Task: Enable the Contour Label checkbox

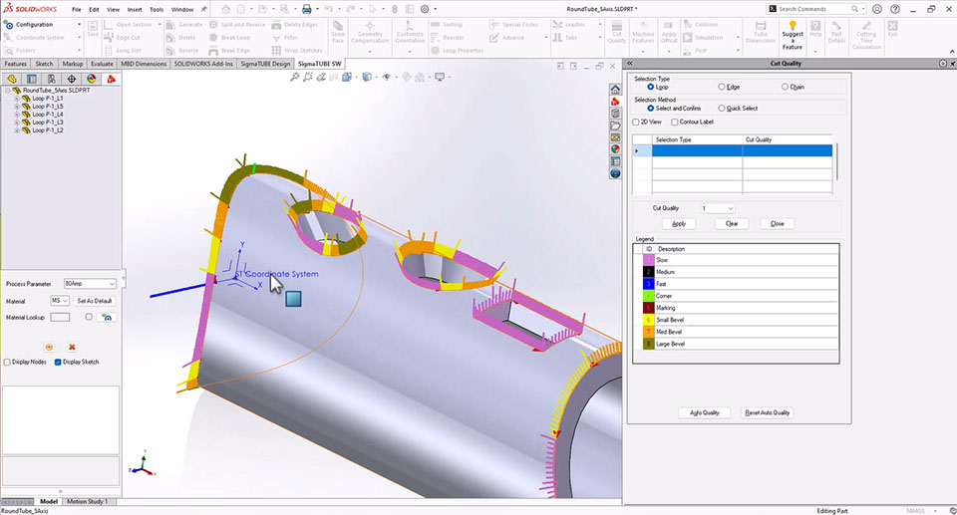Action: 674,122
